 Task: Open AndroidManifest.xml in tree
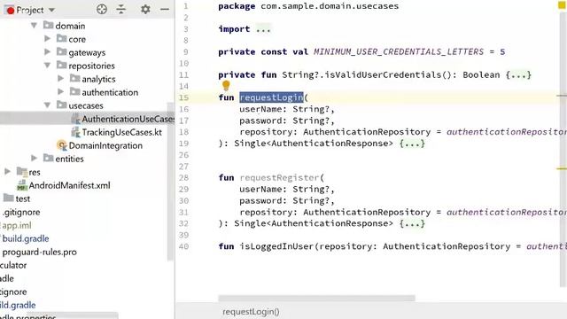[69, 185]
